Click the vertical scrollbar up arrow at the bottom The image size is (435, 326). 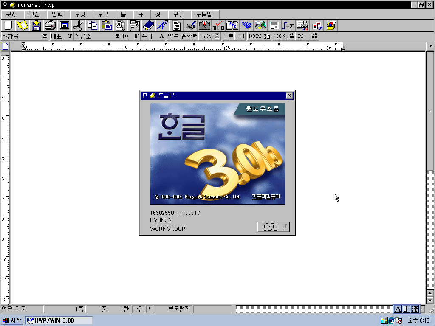[x=430, y=293]
